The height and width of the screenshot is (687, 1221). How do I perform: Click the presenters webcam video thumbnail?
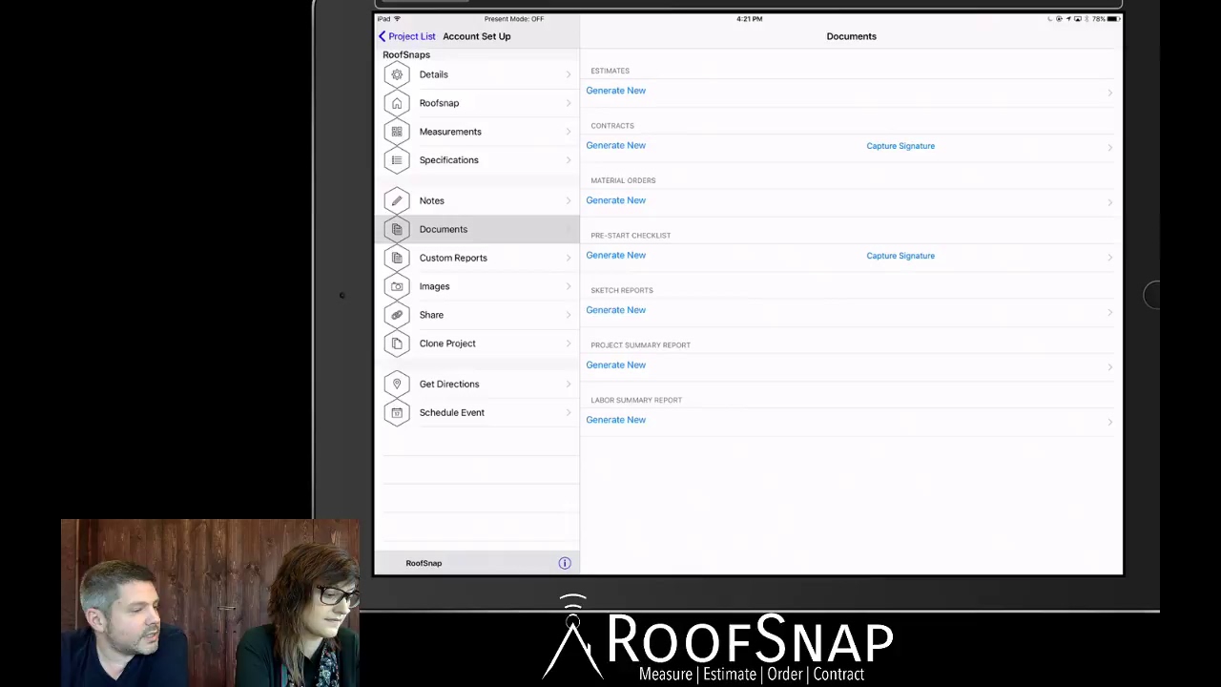click(x=210, y=603)
